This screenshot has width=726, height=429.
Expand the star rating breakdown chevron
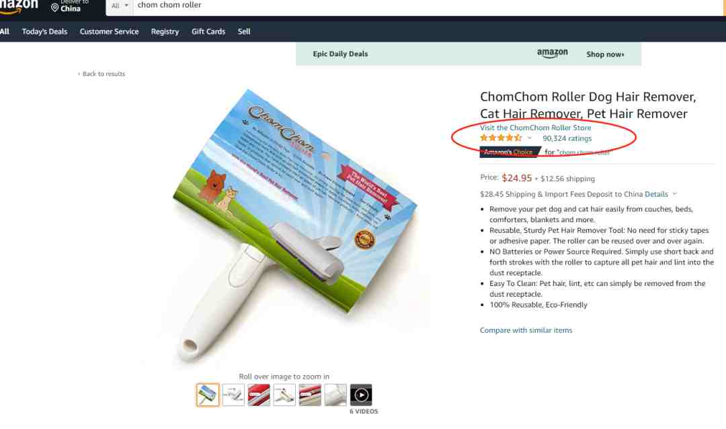tap(530, 138)
